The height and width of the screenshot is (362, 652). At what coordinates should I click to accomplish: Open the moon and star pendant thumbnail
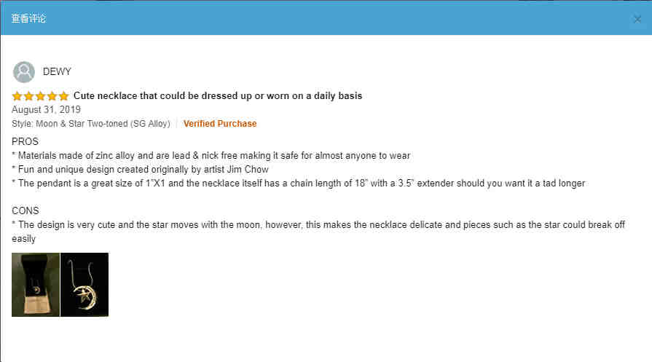[85, 285]
